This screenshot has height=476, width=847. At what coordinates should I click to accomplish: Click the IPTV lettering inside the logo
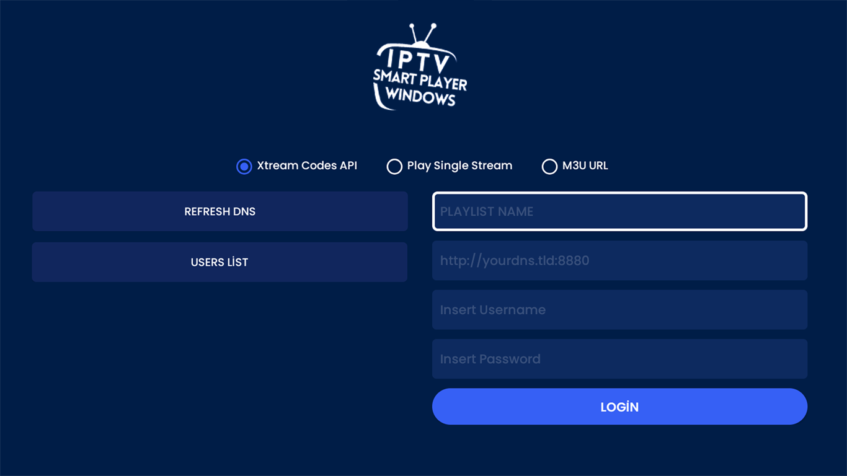tap(419, 61)
